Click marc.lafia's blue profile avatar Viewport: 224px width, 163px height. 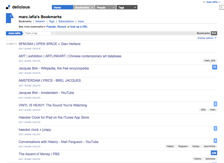pyautogui.click(x=10, y=18)
